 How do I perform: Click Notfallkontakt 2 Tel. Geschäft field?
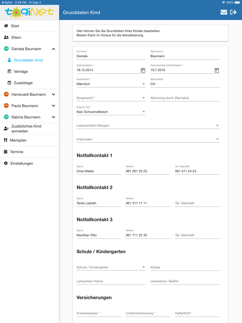[197, 203]
